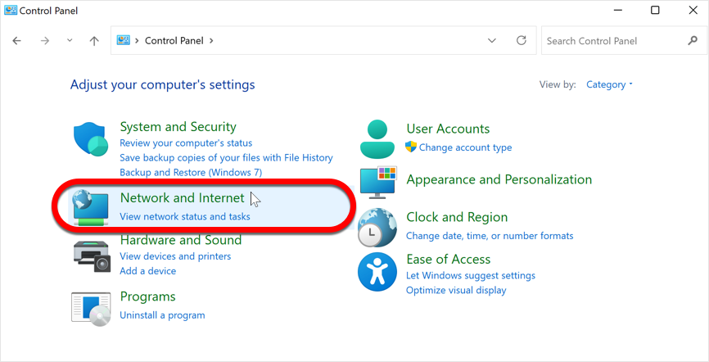Click Let Windows suggest settings
Viewport: 709px width, 362px height.
(471, 275)
